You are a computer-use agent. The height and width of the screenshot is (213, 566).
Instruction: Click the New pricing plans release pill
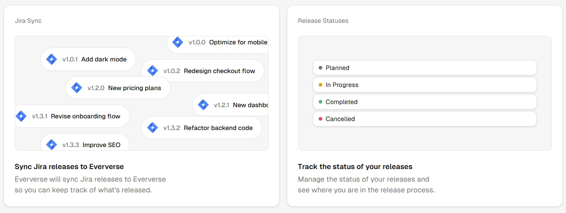point(134,88)
